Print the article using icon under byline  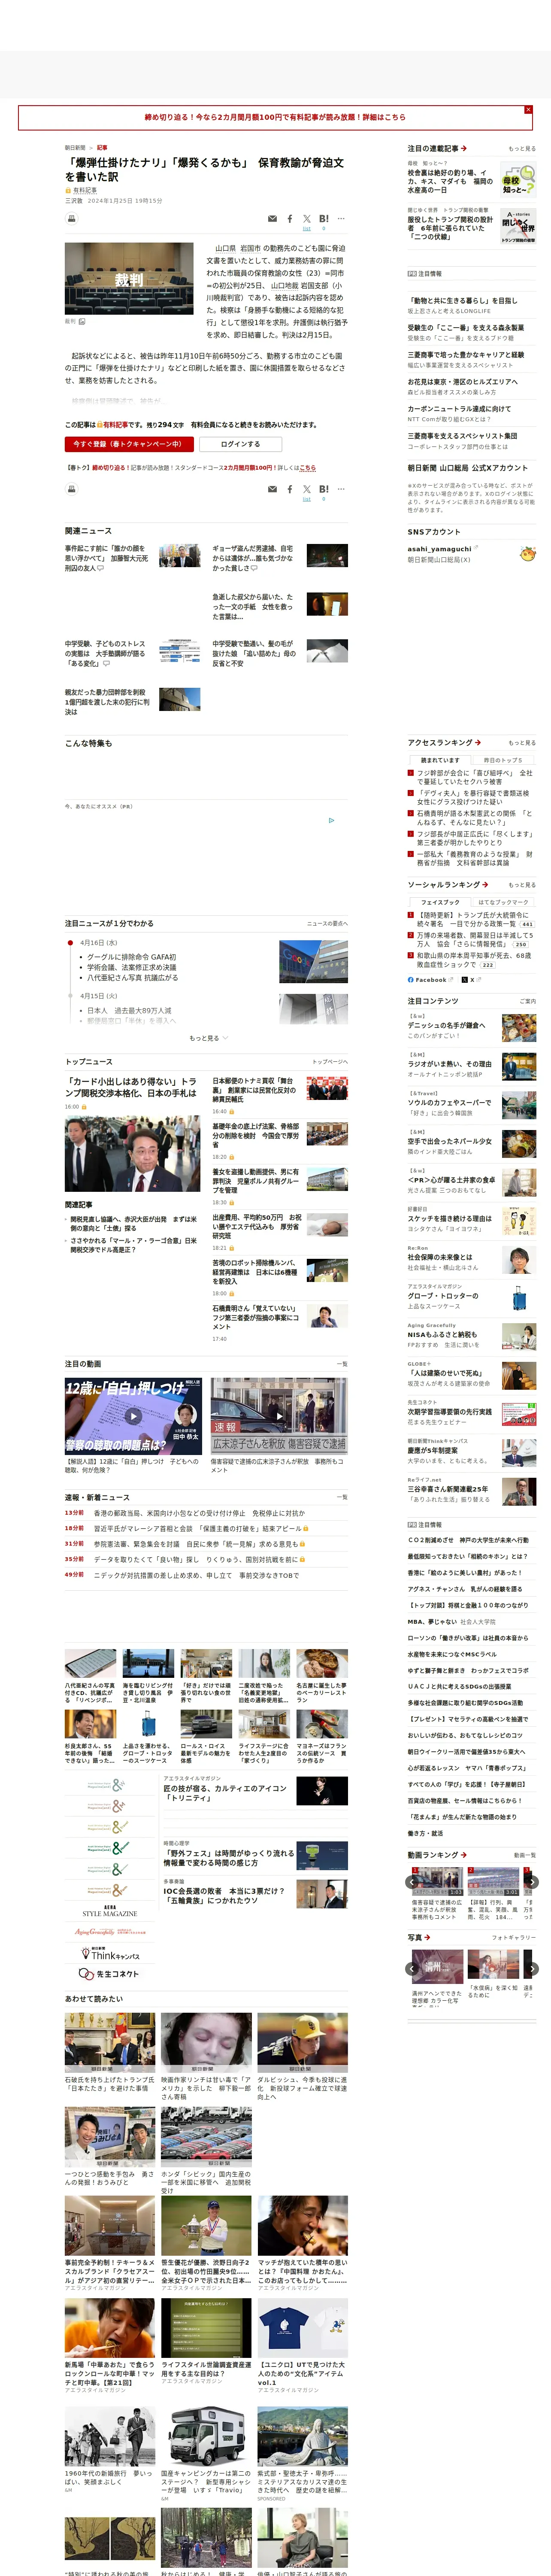[71, 218]
